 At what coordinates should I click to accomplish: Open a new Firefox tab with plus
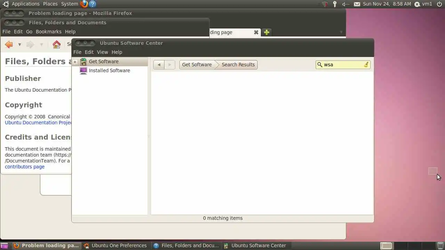[x=267, y=32]
